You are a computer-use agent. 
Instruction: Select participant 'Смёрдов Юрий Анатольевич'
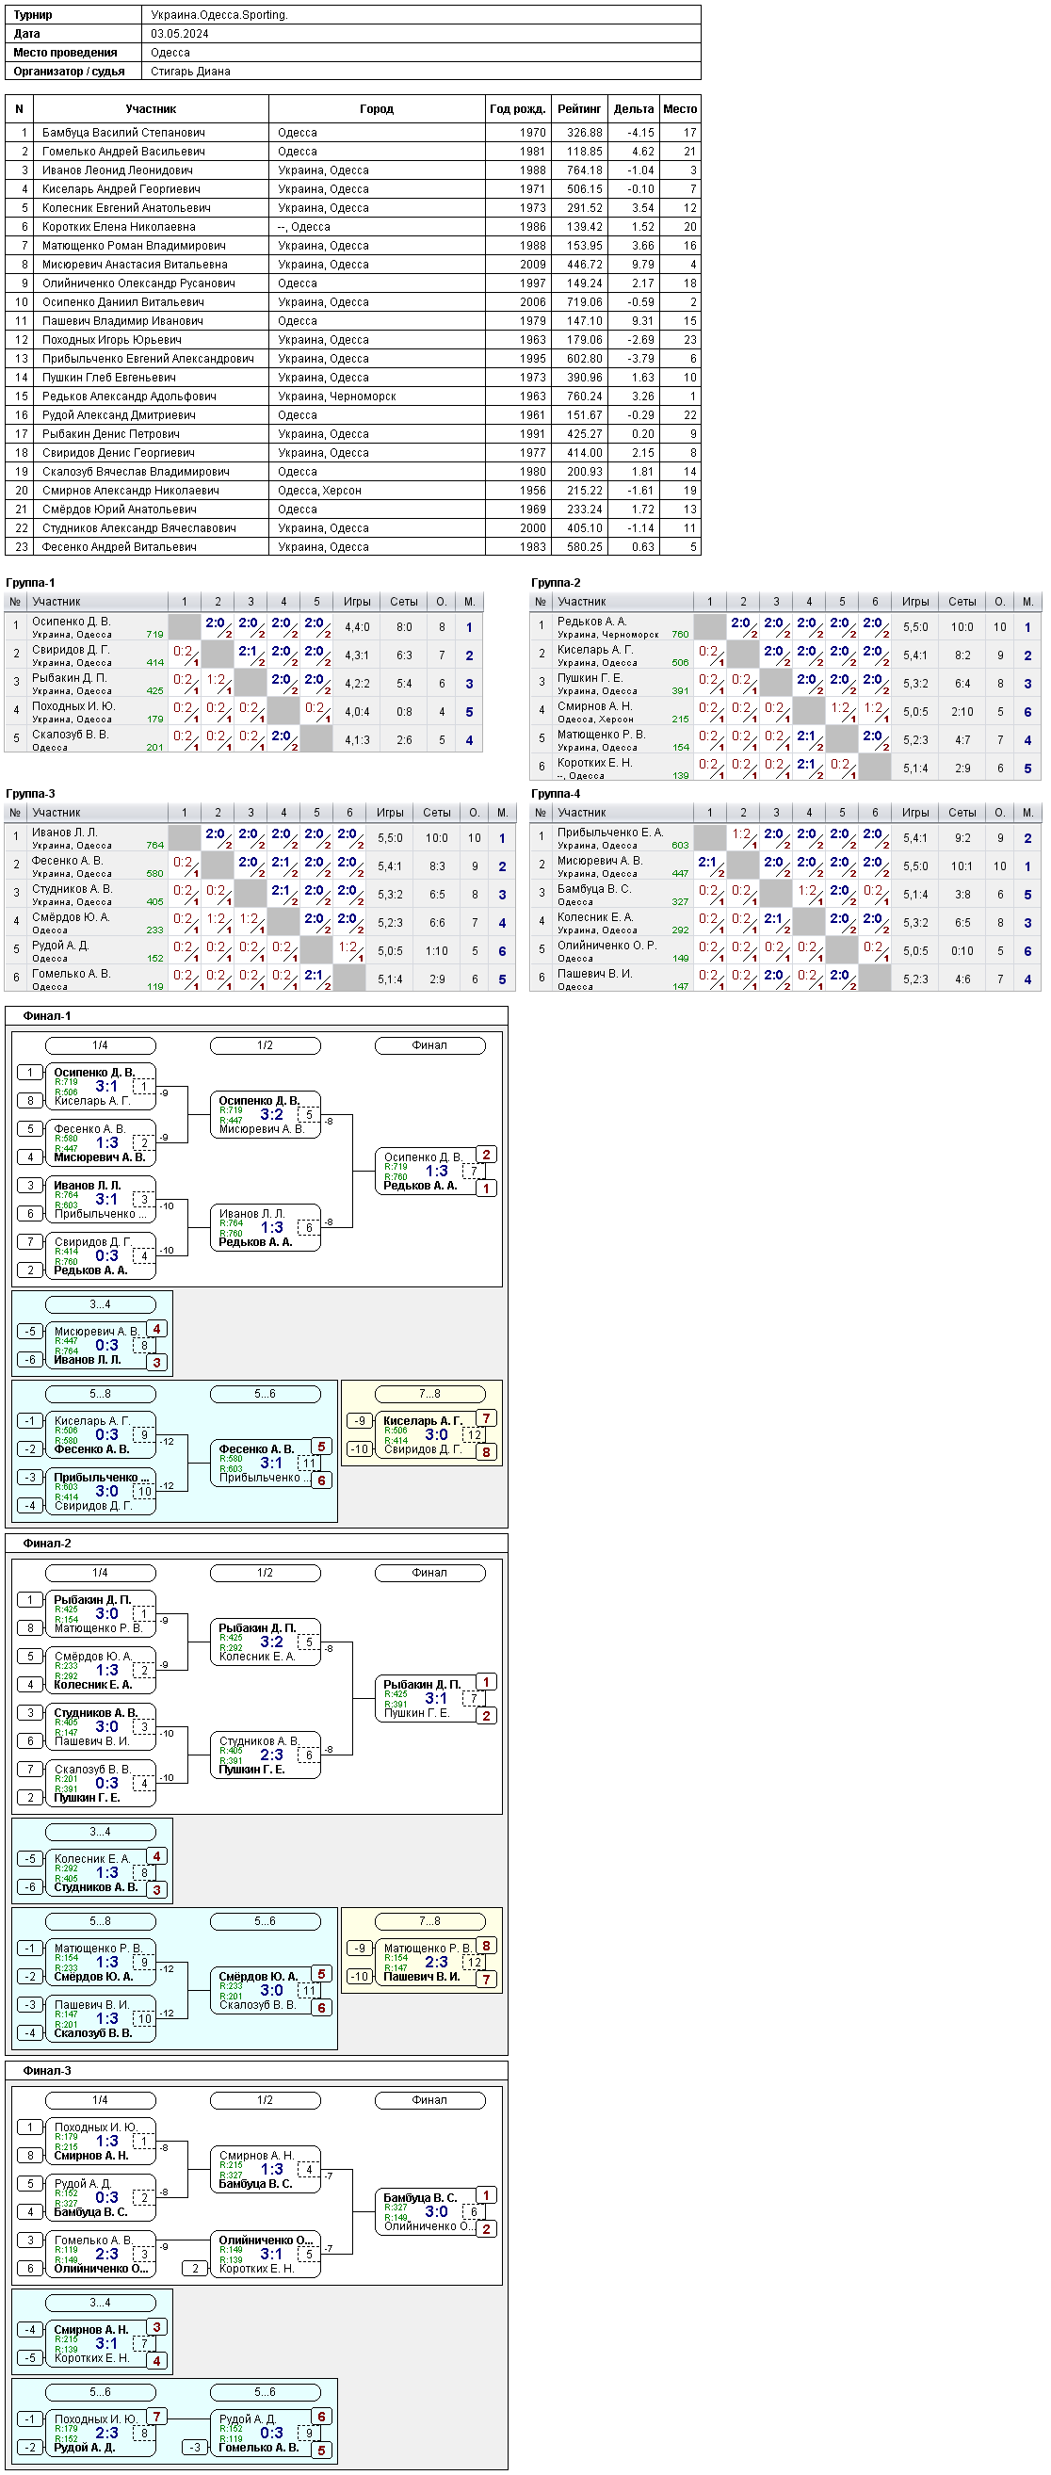point(119,510)
